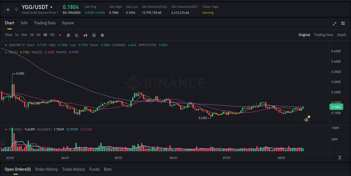Select the line chart type icon
The image size is (351, 176).
[77, 35]
